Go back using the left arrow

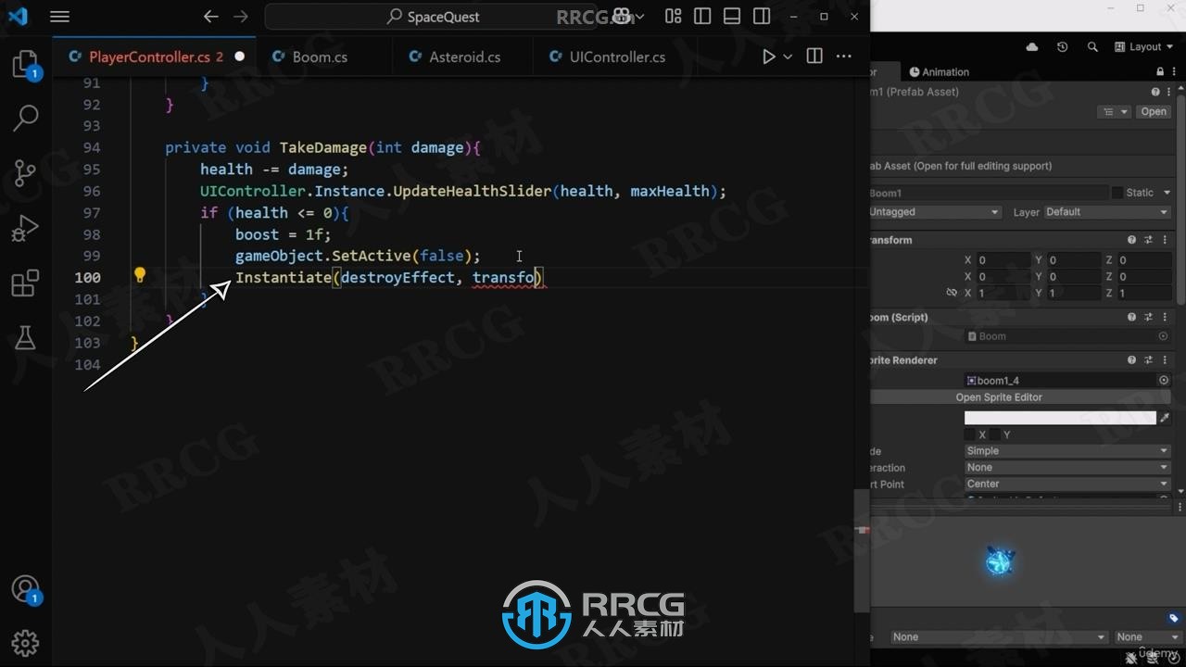[x=211, y=17]
